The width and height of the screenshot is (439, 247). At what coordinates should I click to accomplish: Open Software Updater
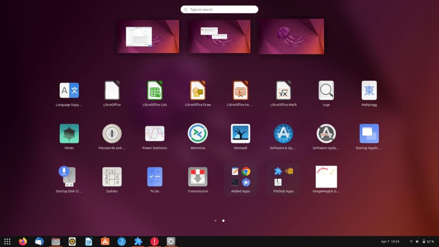click(x=326, y=134)
